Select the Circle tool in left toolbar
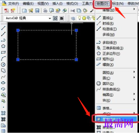 3,65
